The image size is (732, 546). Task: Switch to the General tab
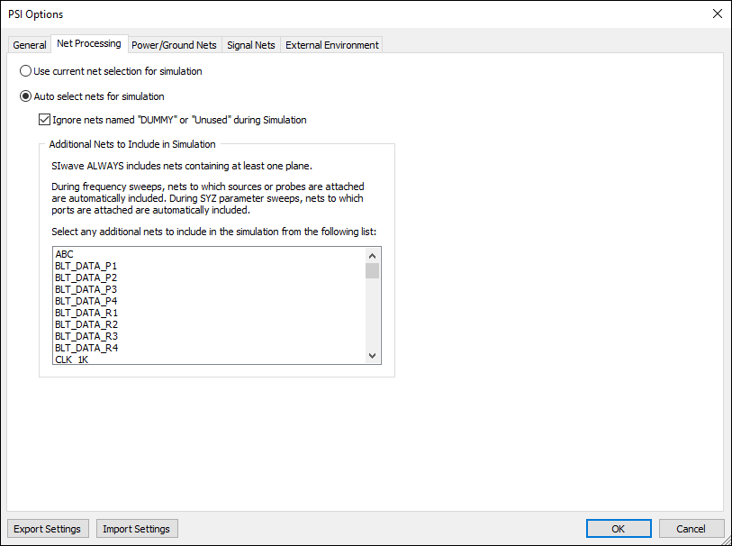tap(29, 44)
